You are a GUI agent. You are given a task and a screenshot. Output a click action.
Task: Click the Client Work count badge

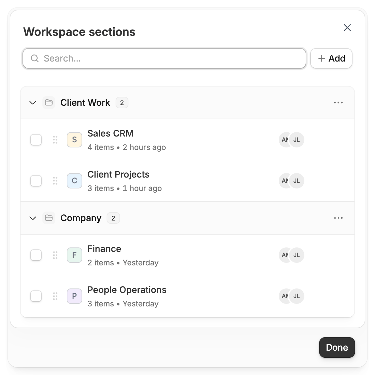pos(122,103)
